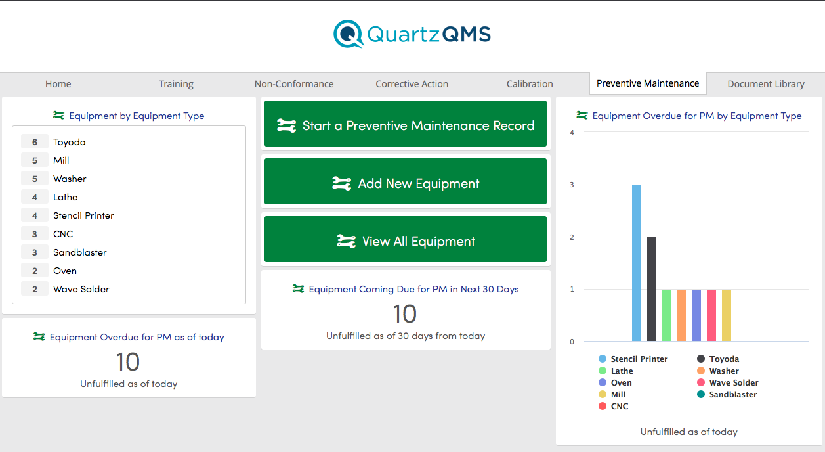
Task: Switch to the Non-Conformance tab
Action: (294, 84)
